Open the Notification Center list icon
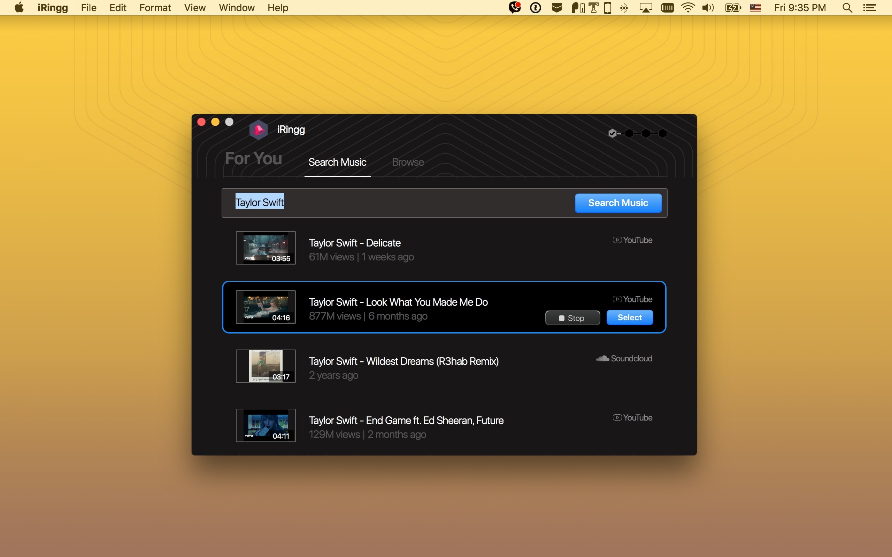 870,8
